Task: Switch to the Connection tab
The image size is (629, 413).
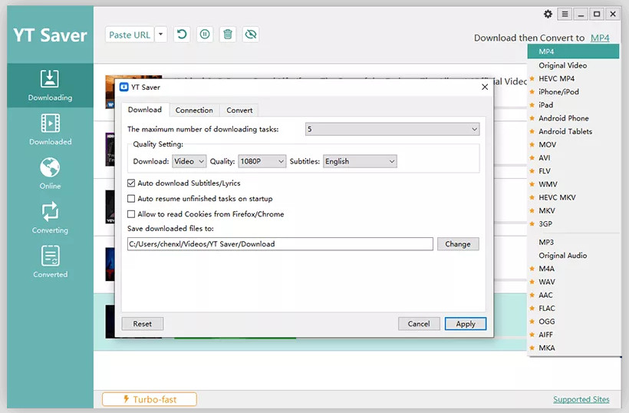Action: (x=194, y=110)
